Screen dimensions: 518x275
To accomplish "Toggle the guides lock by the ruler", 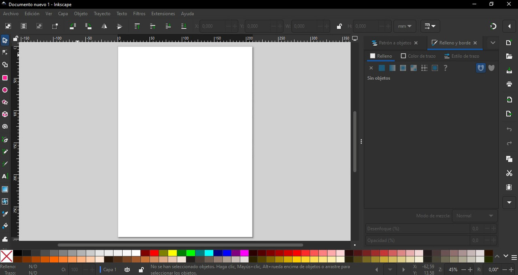I will tap(15, 39).
